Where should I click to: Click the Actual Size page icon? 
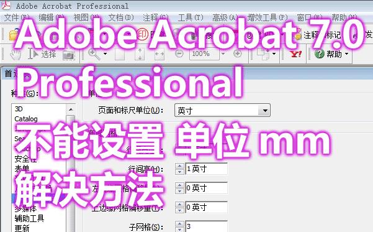pyautogui.click(x=120, y=54)
